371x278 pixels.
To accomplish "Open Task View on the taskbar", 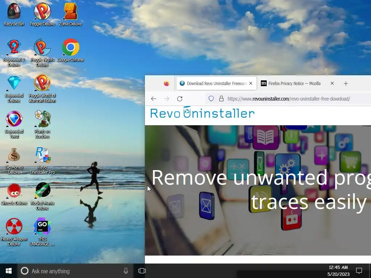I will pos(142,271).
